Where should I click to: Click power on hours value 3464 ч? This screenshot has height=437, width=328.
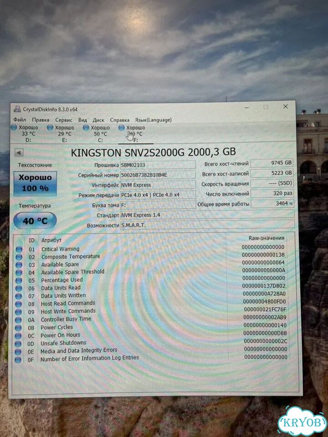(x=272, y=204)
